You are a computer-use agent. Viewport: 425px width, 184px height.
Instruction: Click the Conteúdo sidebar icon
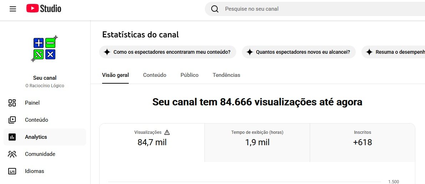(x=12, y=120)
